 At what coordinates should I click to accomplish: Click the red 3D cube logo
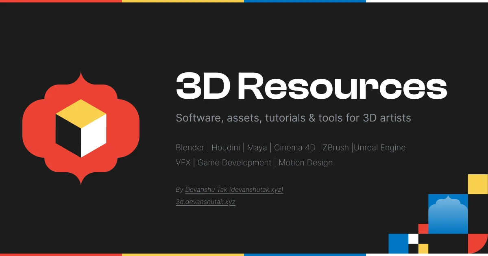coord(81,128)
